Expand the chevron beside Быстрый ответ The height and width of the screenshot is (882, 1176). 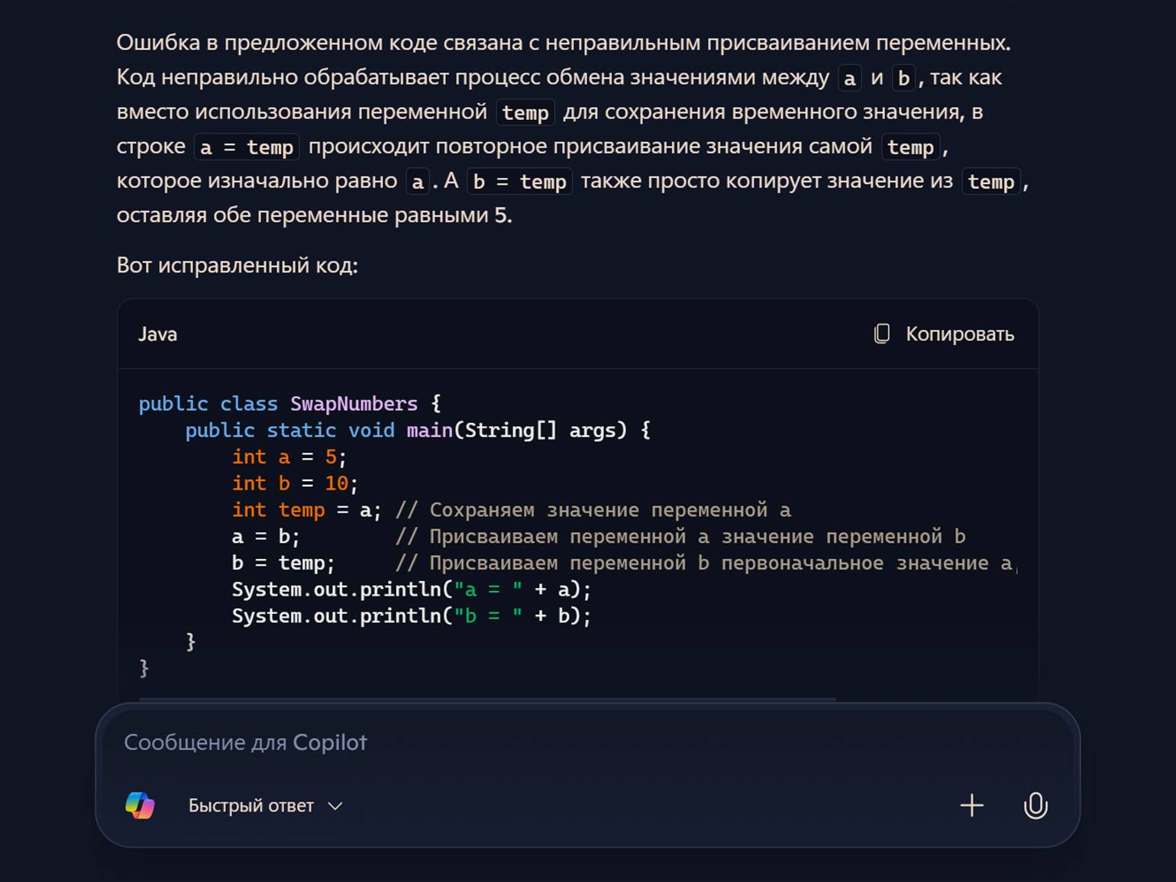[335, 806]
